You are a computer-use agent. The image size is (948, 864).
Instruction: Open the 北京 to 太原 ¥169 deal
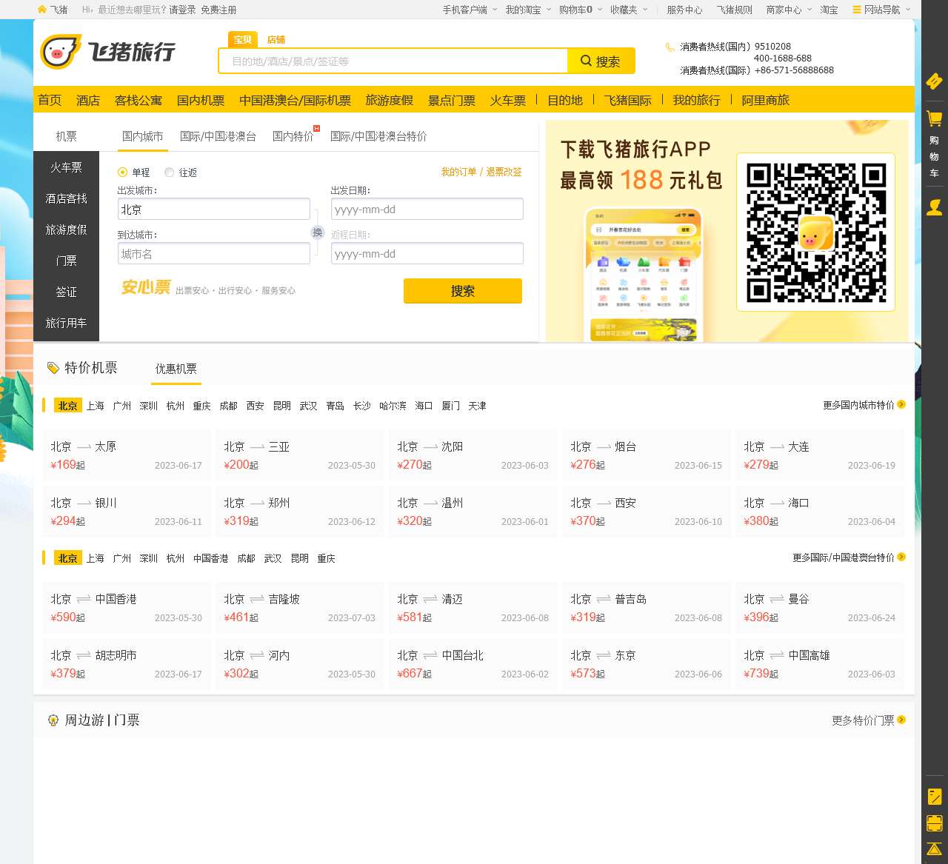point(127,455)
